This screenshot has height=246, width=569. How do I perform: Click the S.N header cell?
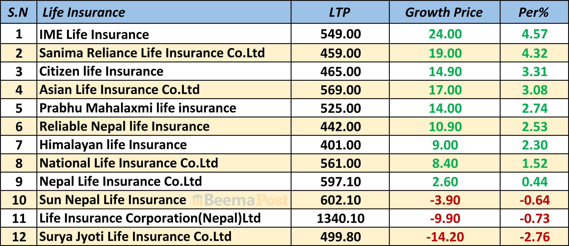pos(18,13)
